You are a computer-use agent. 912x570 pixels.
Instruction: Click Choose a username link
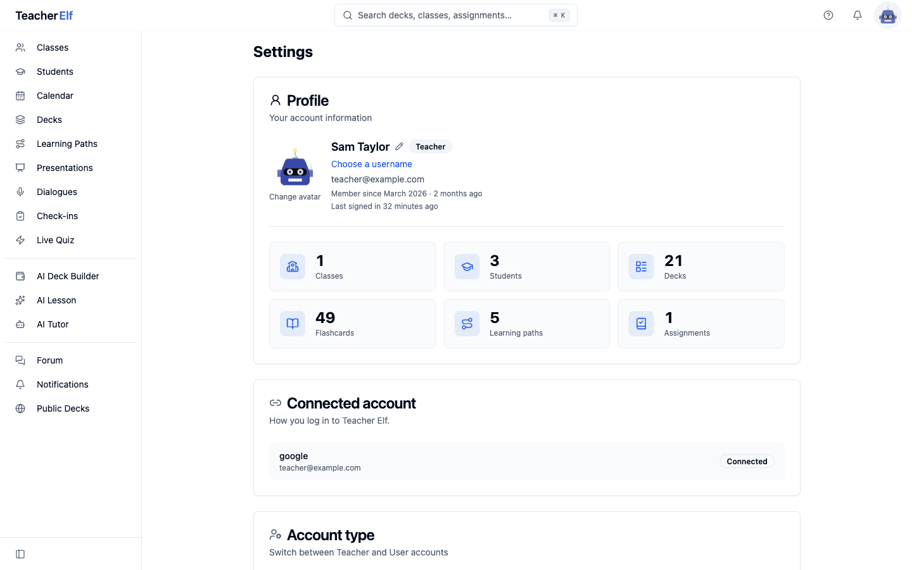coord(372,164)
